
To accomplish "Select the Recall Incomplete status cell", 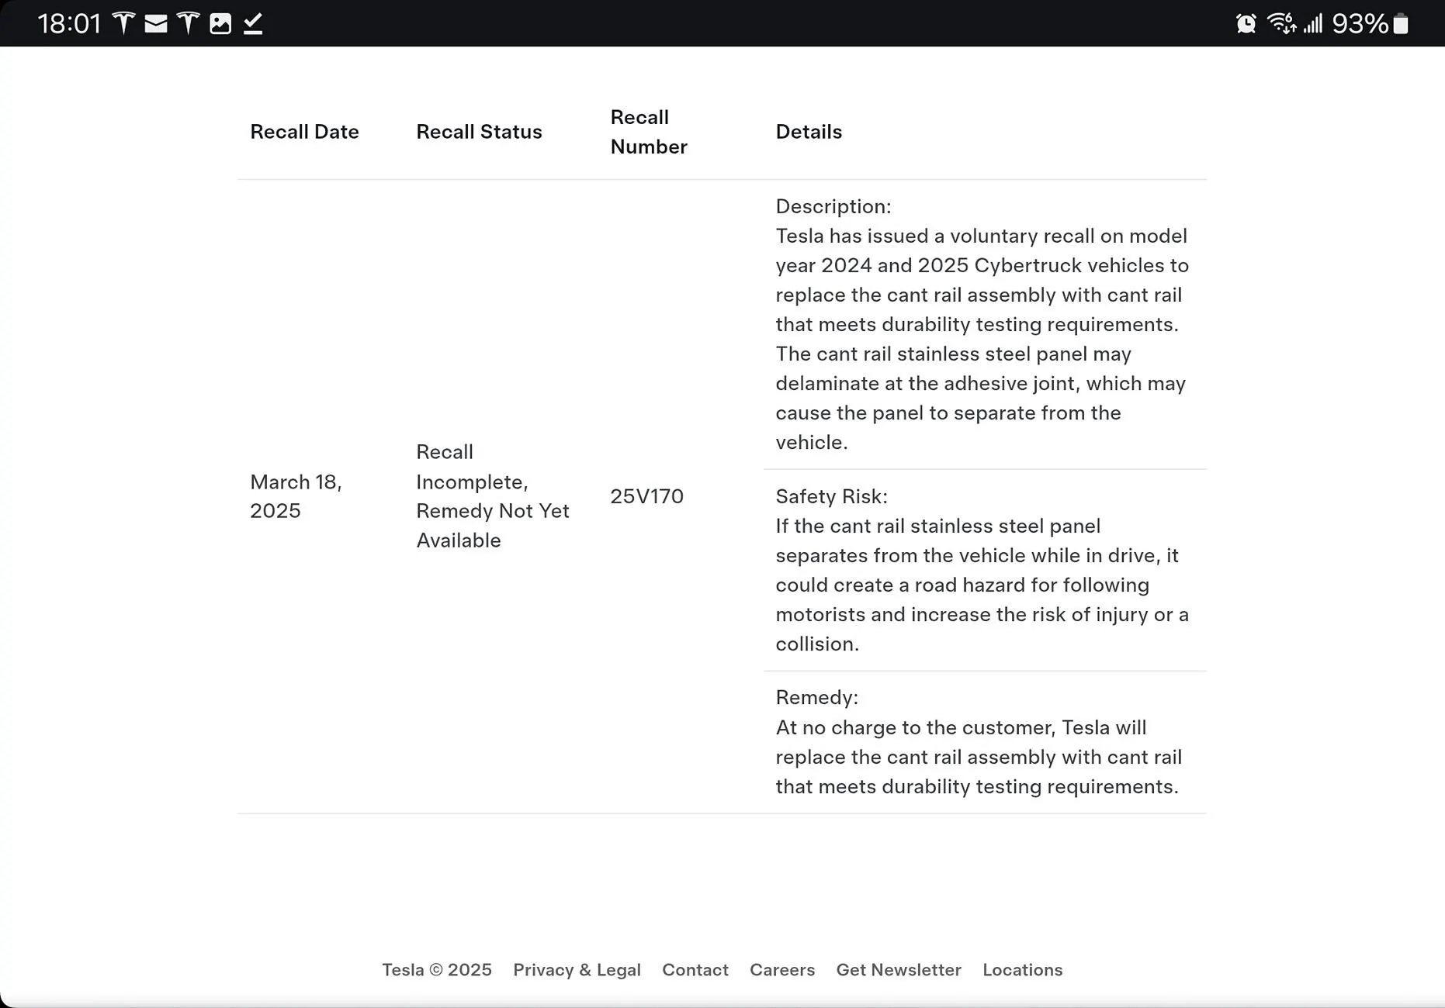I will point(493,496).
